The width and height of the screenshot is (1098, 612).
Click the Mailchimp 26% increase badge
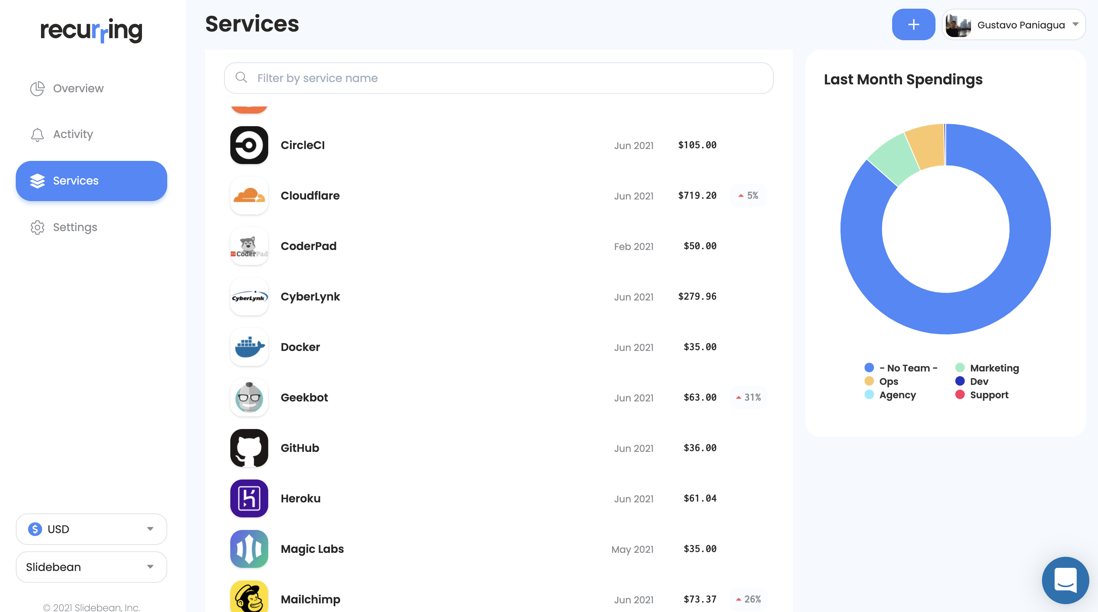click(x=749, y=600)
